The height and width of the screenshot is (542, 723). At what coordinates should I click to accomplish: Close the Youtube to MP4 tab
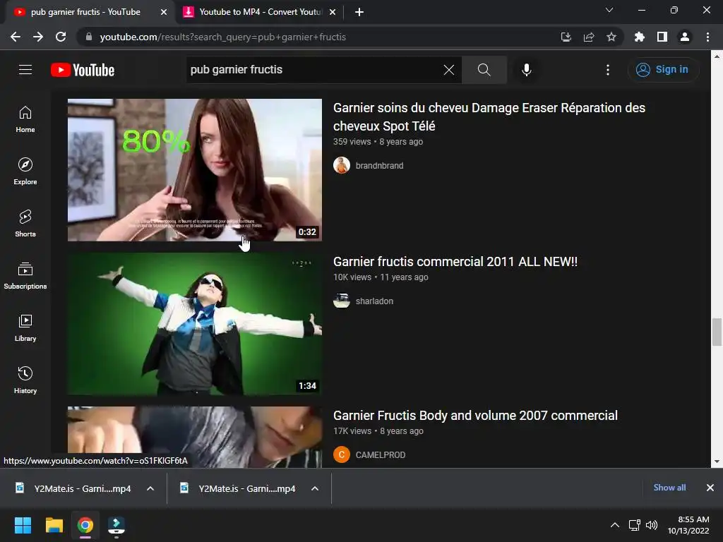(x=333, y=12)
